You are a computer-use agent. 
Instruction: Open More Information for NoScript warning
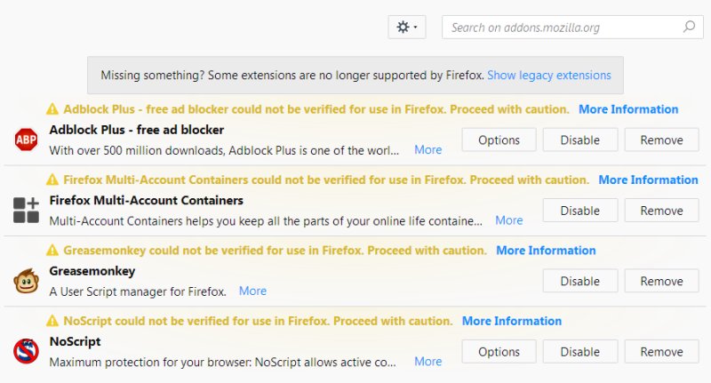click(x=512, y=322)
